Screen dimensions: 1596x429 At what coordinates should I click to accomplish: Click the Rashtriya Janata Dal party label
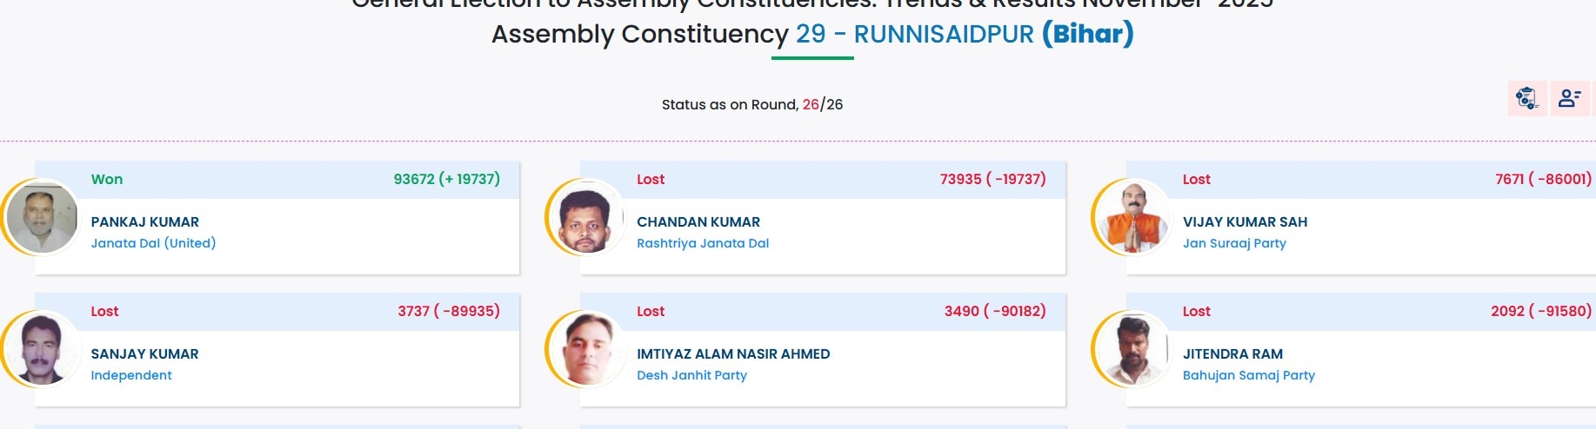click(x=702, y=243)
